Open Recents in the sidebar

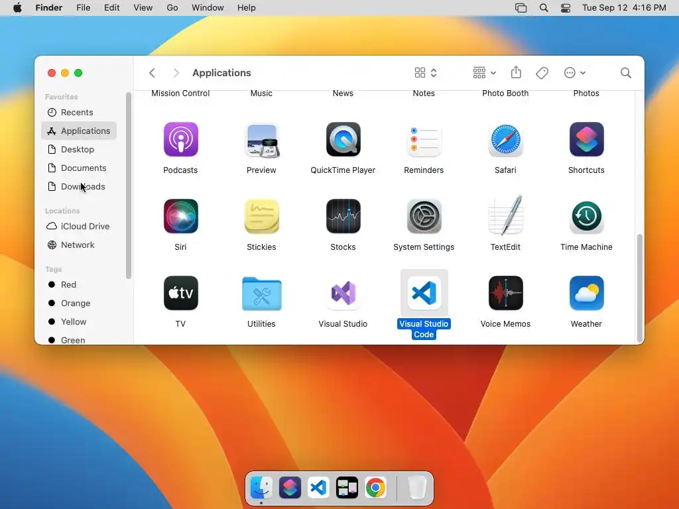[79, 112]
